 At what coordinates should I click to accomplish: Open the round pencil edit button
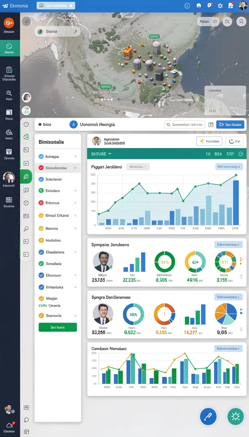pos(208,417)
